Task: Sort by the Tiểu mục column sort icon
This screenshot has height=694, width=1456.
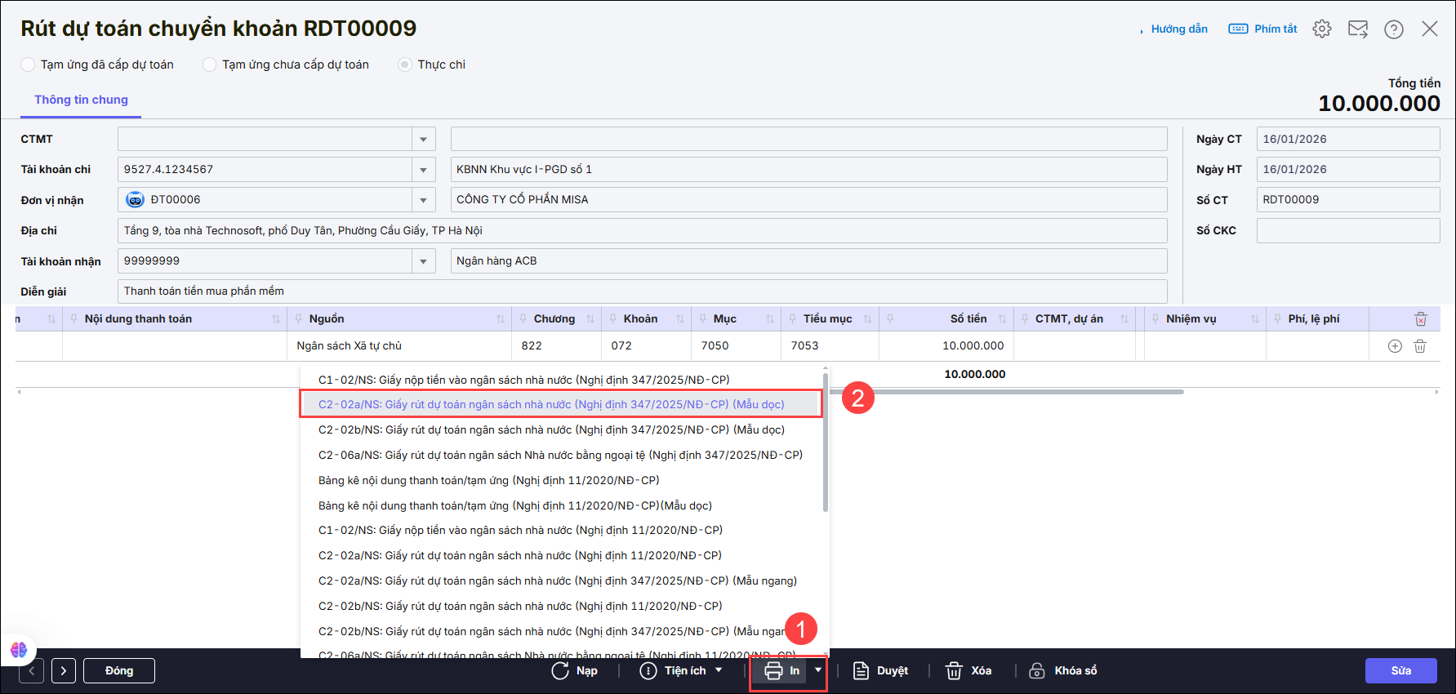Action: (x=867, y=319)
